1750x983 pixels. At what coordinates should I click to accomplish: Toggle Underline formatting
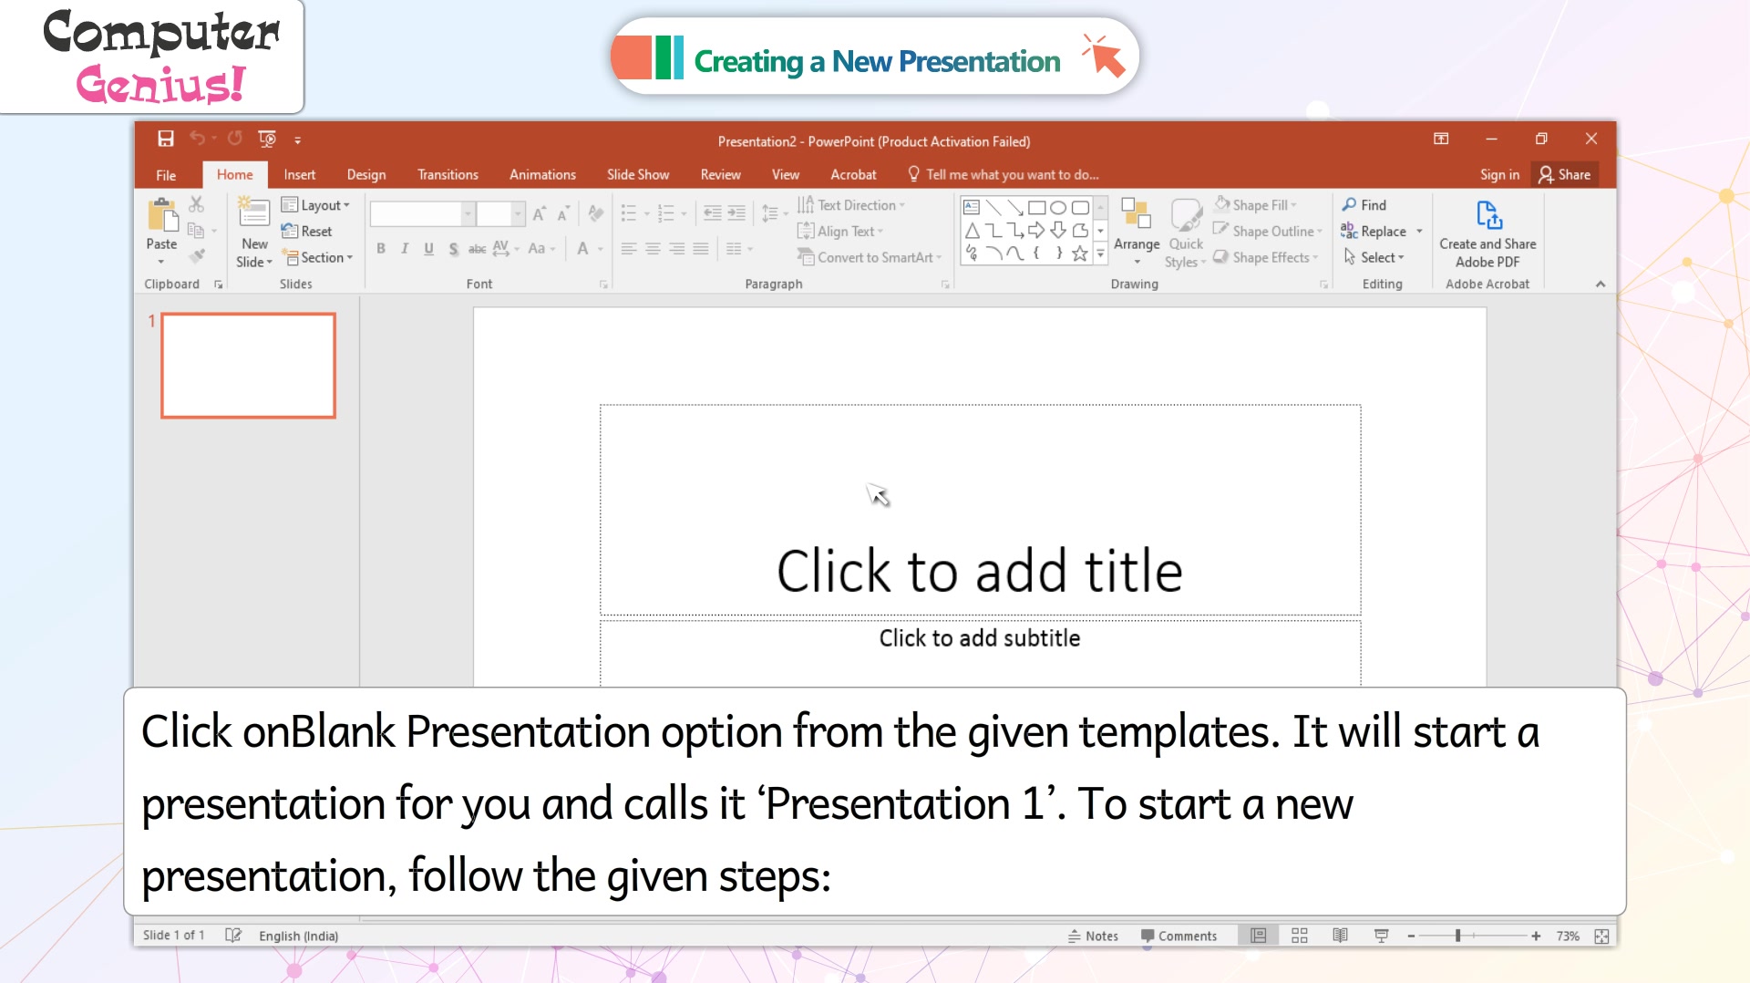[428, 249]
